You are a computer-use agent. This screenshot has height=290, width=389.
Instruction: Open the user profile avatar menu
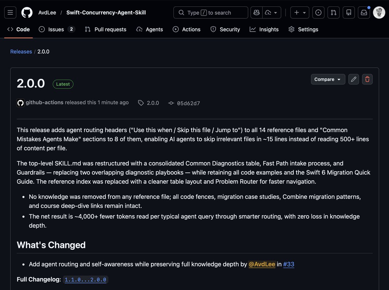pos(379,13)
